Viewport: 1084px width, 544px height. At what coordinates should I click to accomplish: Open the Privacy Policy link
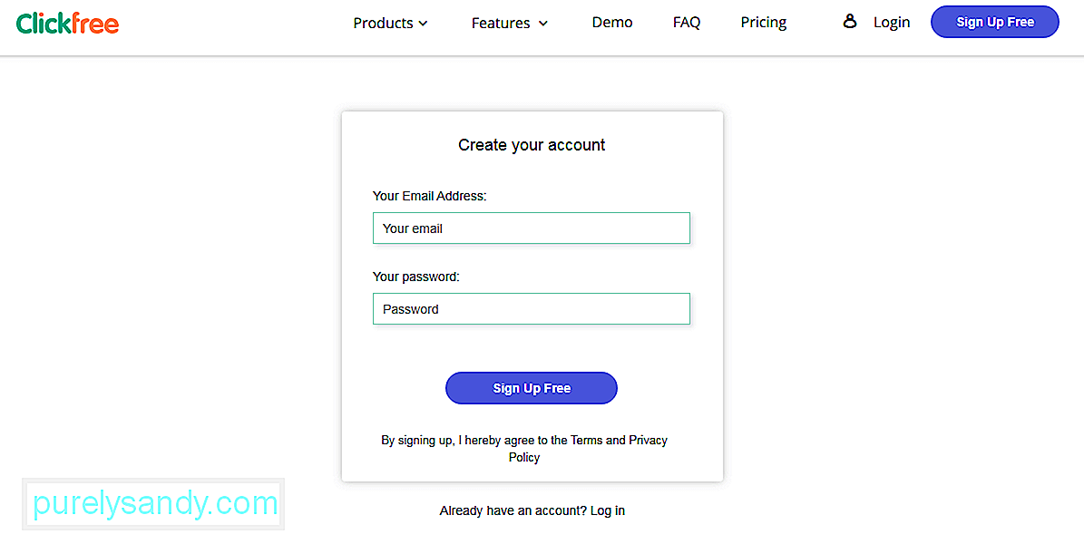coord(589,449)
